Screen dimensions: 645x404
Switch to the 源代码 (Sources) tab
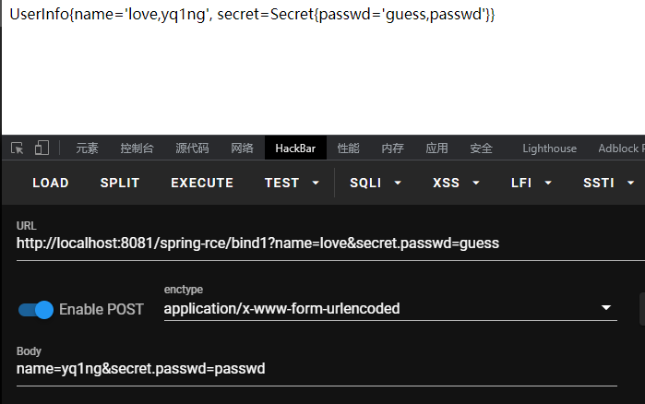(192, 149)
